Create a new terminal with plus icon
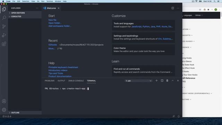222x125 pixels. [156, 81]
